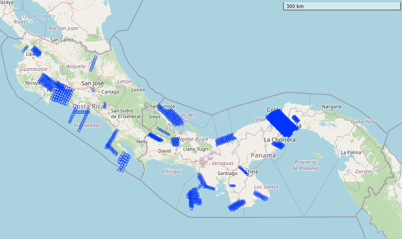
Task: Click the 300 km scale bar
Action: point(341,6)
